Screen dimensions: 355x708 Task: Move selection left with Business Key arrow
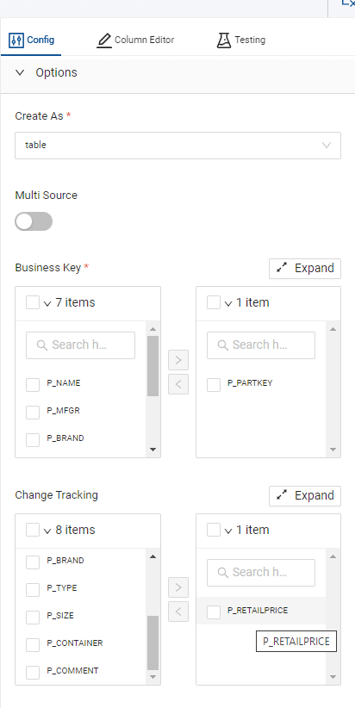(178, 384)
